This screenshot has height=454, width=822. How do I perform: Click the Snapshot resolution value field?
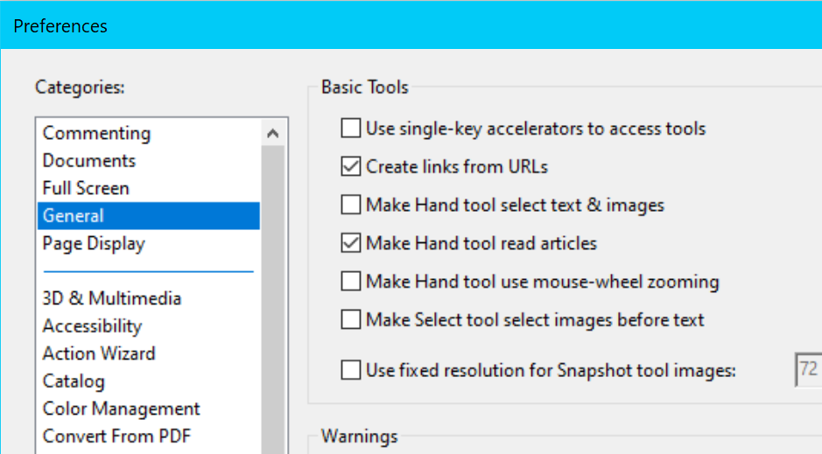pos(808,370)
